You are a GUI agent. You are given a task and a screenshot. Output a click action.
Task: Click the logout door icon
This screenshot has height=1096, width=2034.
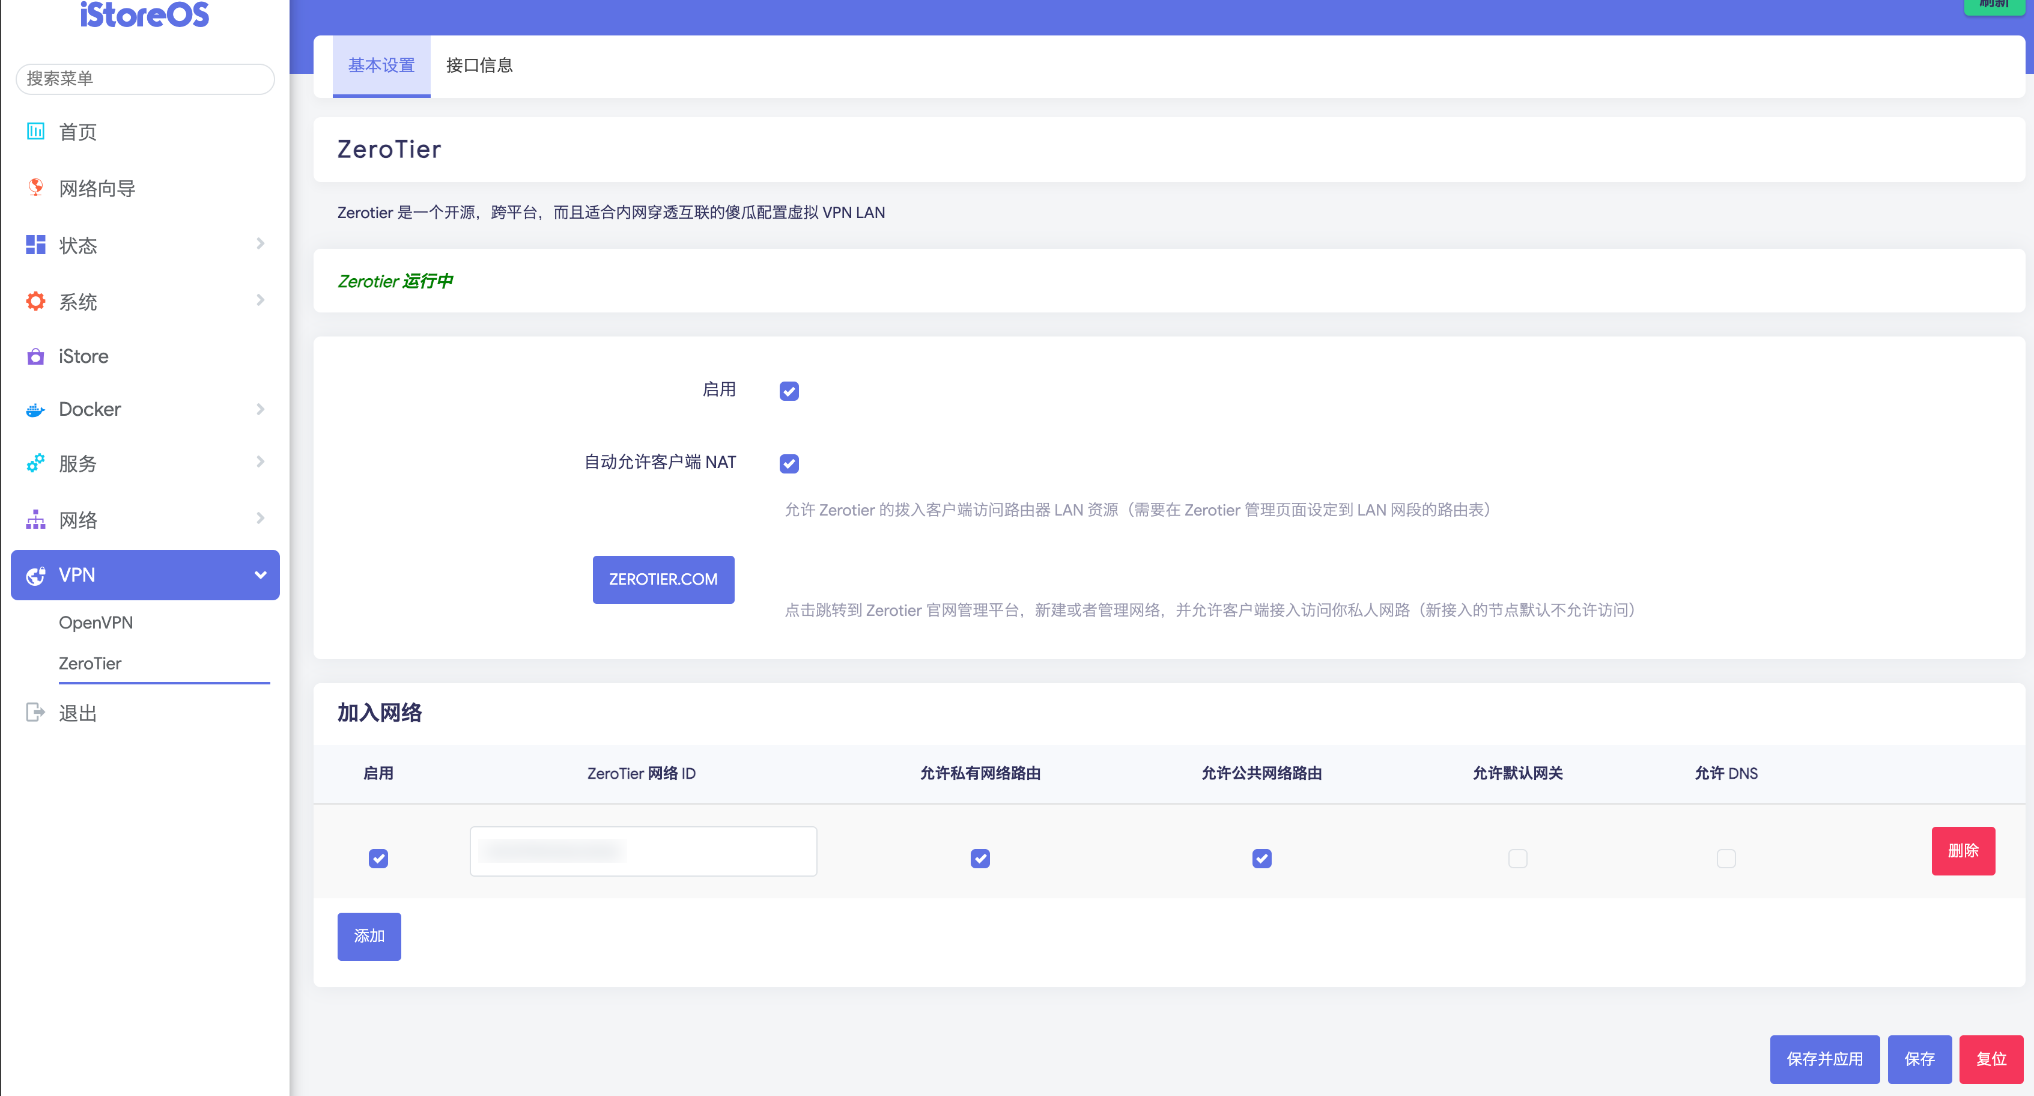click(35, 712)
